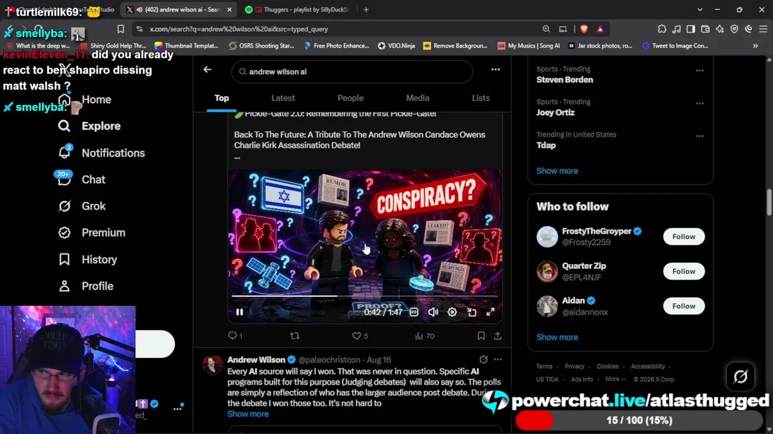Open the Brave Wallet icon

[x=705, y=29]
